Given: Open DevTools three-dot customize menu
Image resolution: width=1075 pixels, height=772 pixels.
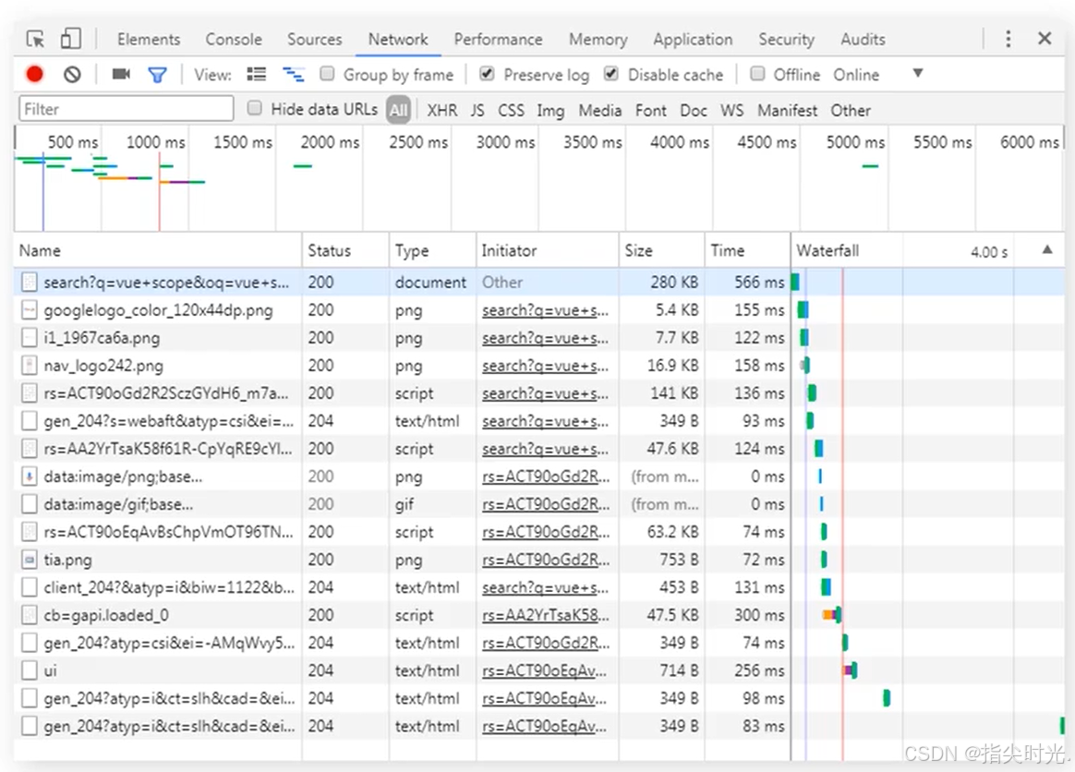Looking at the screenshot, I should [x=1008, y=39].
